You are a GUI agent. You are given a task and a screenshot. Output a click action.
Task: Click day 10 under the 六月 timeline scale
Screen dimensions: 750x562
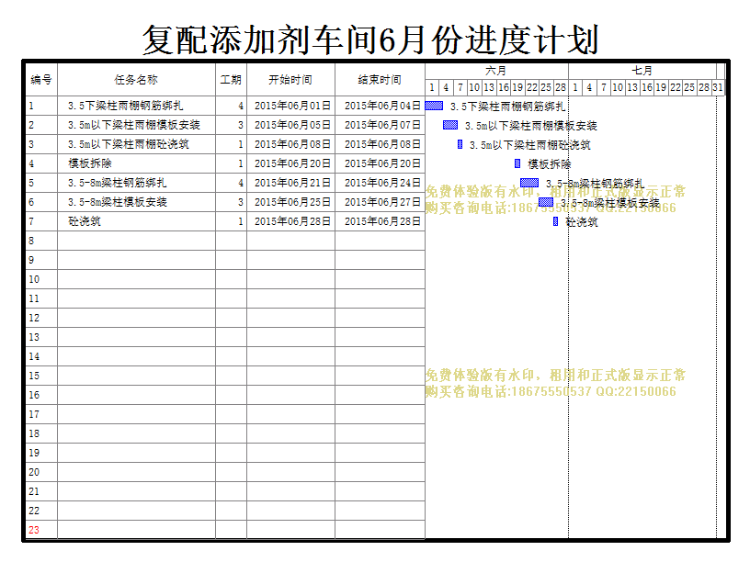[474, 87]
